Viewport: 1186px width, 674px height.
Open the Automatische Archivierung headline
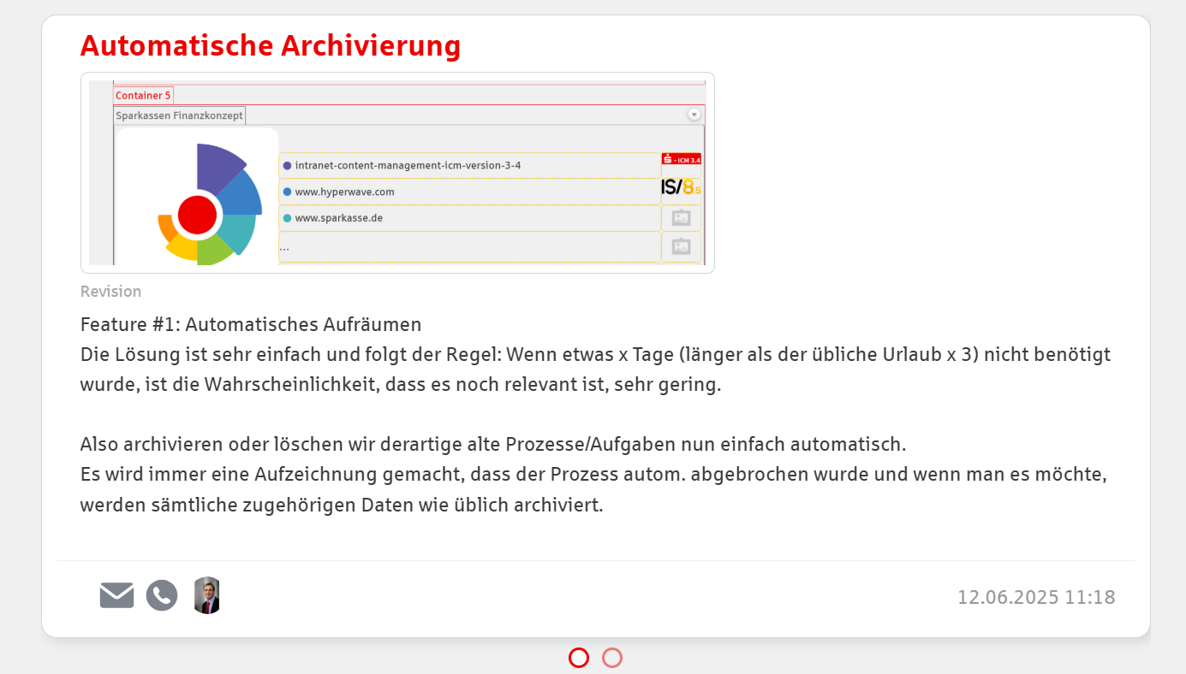tap(271, 45)
